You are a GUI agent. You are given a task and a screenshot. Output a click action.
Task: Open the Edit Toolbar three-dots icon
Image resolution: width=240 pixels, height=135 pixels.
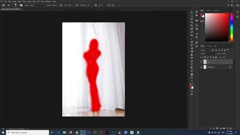click(192, 81)
